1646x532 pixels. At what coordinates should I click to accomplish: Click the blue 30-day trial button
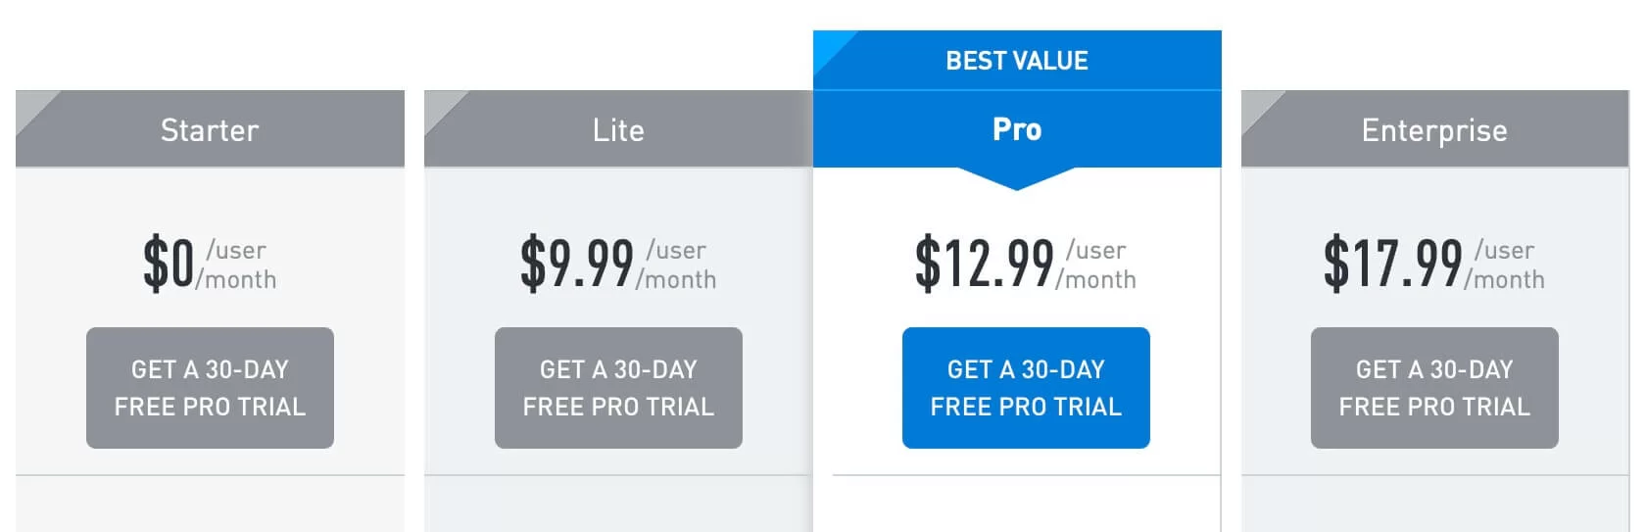coord(1026,388)
